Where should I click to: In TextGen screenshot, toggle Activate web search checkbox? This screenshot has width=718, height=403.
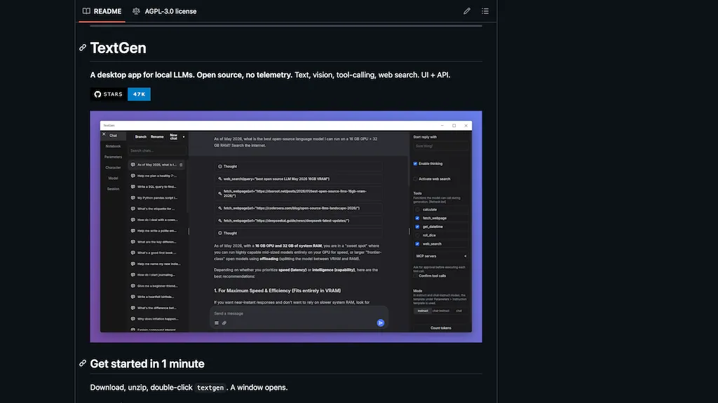click(x=415, y=179)
